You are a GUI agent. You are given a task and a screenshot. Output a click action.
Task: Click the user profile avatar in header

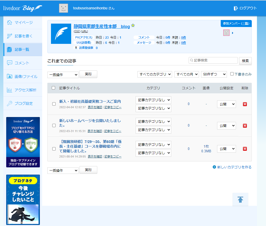[x=63, y=8]
